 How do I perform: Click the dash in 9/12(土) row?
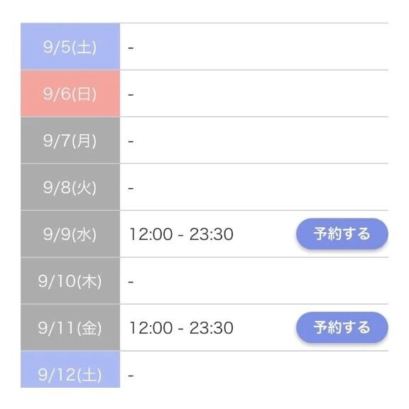(131, 376)
